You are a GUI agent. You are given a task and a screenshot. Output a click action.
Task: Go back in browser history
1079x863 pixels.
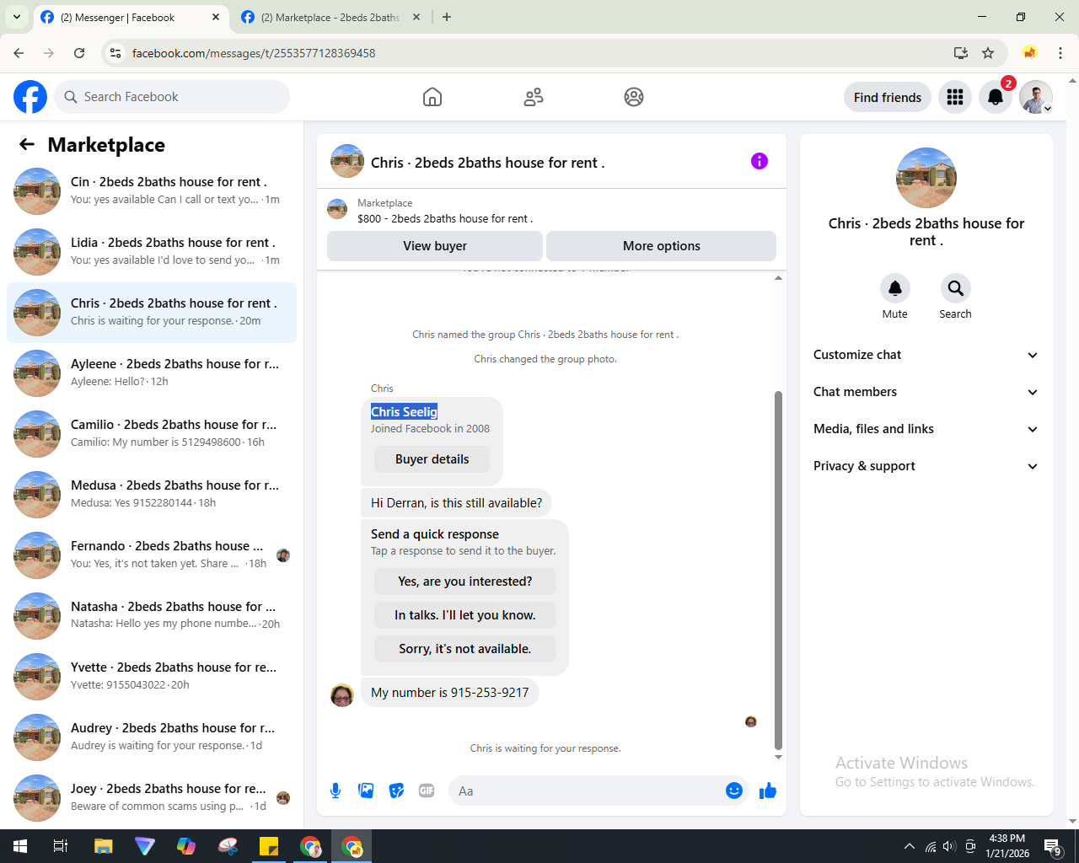19,53
